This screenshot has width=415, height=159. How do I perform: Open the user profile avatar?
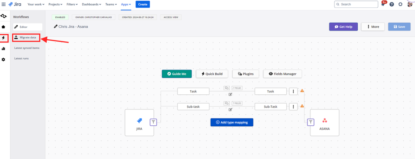pyautogui.click(x=410, y=4)
